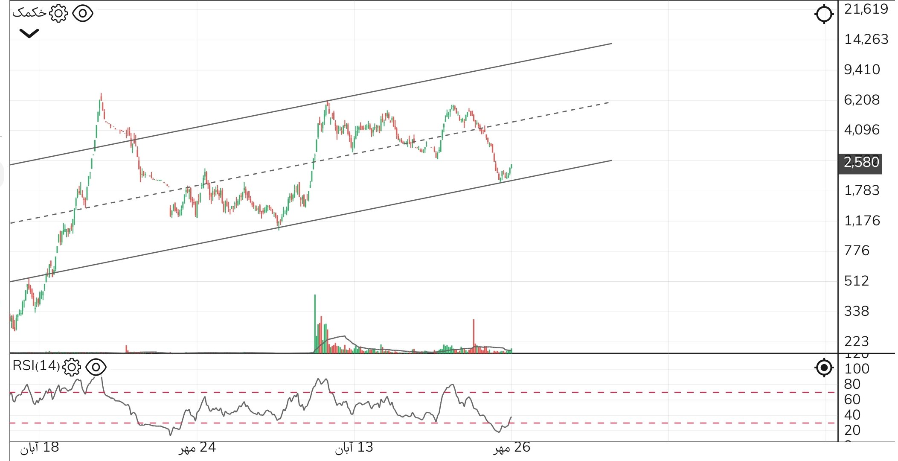Click the 13 آبان date label
The width and height of the screenshot is (898, 461).
tap(354, 448)
